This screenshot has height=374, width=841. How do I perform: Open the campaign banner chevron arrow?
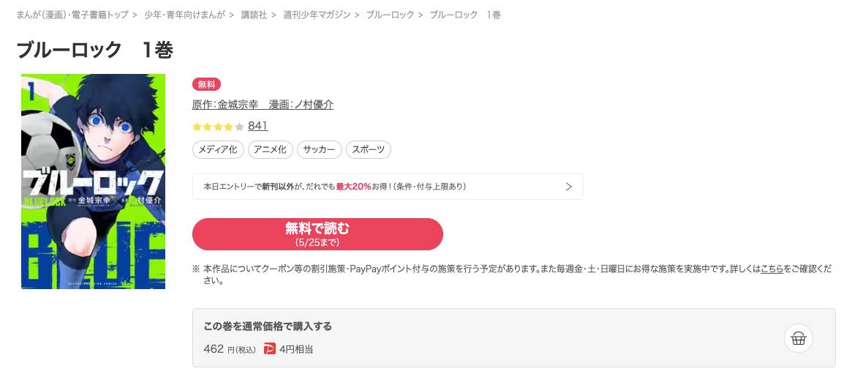(569, 187)
